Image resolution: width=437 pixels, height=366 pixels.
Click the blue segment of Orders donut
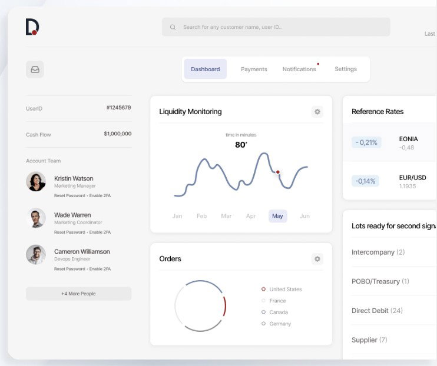point(204,281)
